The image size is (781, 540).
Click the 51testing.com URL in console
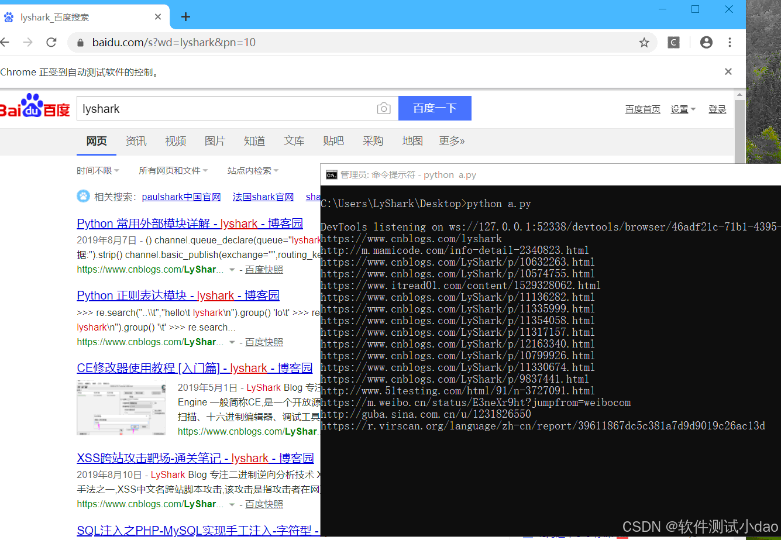(x=457, y=391)
